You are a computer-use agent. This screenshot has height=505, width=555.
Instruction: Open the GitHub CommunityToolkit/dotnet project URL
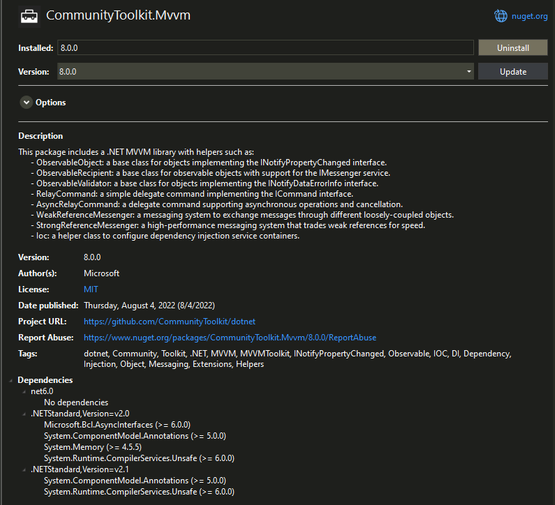pyautogui.click(x=170, y=322)
